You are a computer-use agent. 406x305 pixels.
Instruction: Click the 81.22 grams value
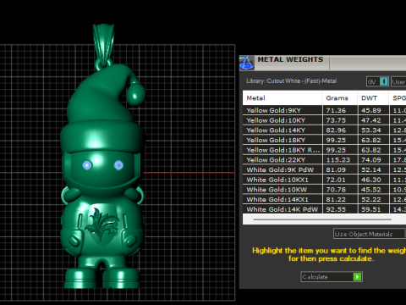(x=336, y=199)
